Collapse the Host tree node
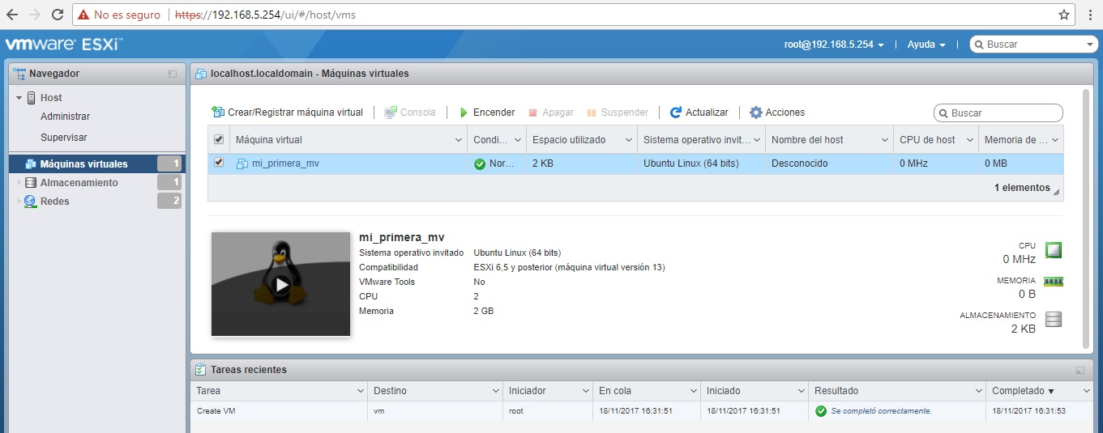 pyautogui.click(x=19, y=98)
